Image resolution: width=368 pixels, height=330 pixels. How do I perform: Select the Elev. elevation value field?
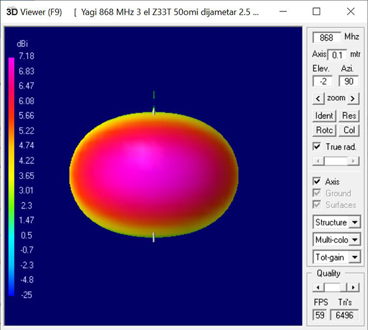(322, 81)
